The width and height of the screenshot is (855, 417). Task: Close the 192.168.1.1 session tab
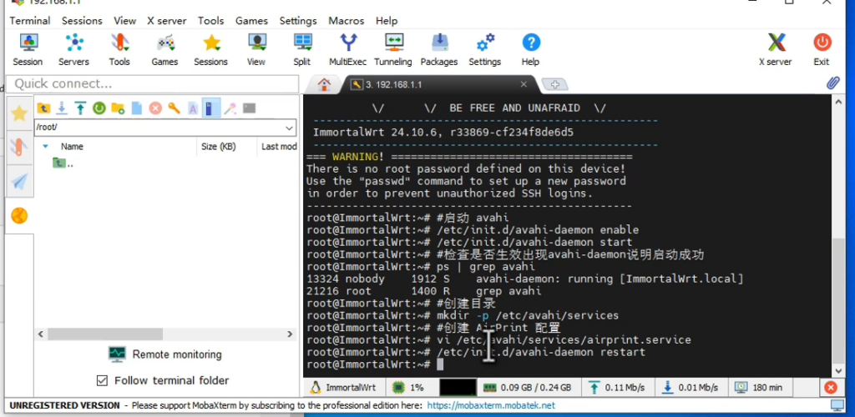[x=524, y=84]
